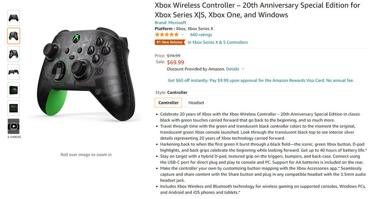Screen dimensions: 374x199
Task: Select the first controller thumbnail image
Action: (14, 18)
